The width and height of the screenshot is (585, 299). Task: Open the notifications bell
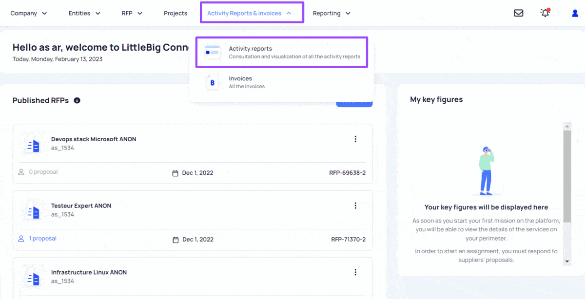(x=545, y=13)
